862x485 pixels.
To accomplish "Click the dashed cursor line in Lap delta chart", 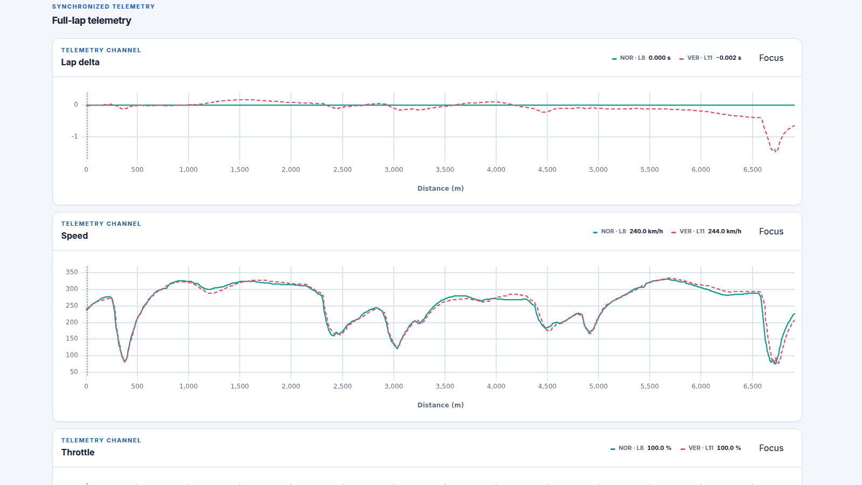I will (87, 127).
